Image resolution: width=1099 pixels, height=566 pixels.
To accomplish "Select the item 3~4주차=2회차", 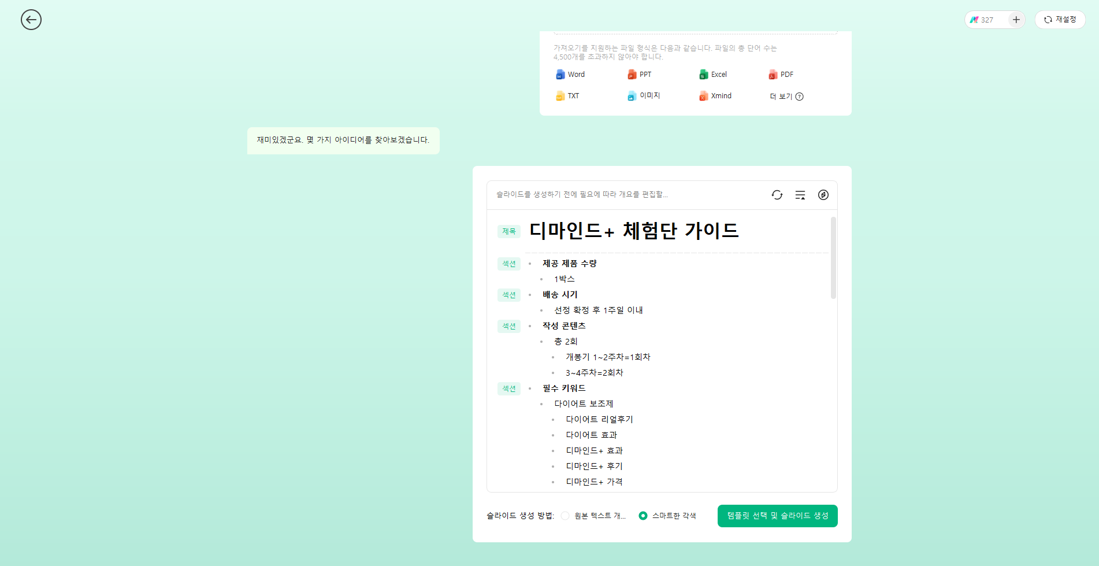I will (594, 373).
